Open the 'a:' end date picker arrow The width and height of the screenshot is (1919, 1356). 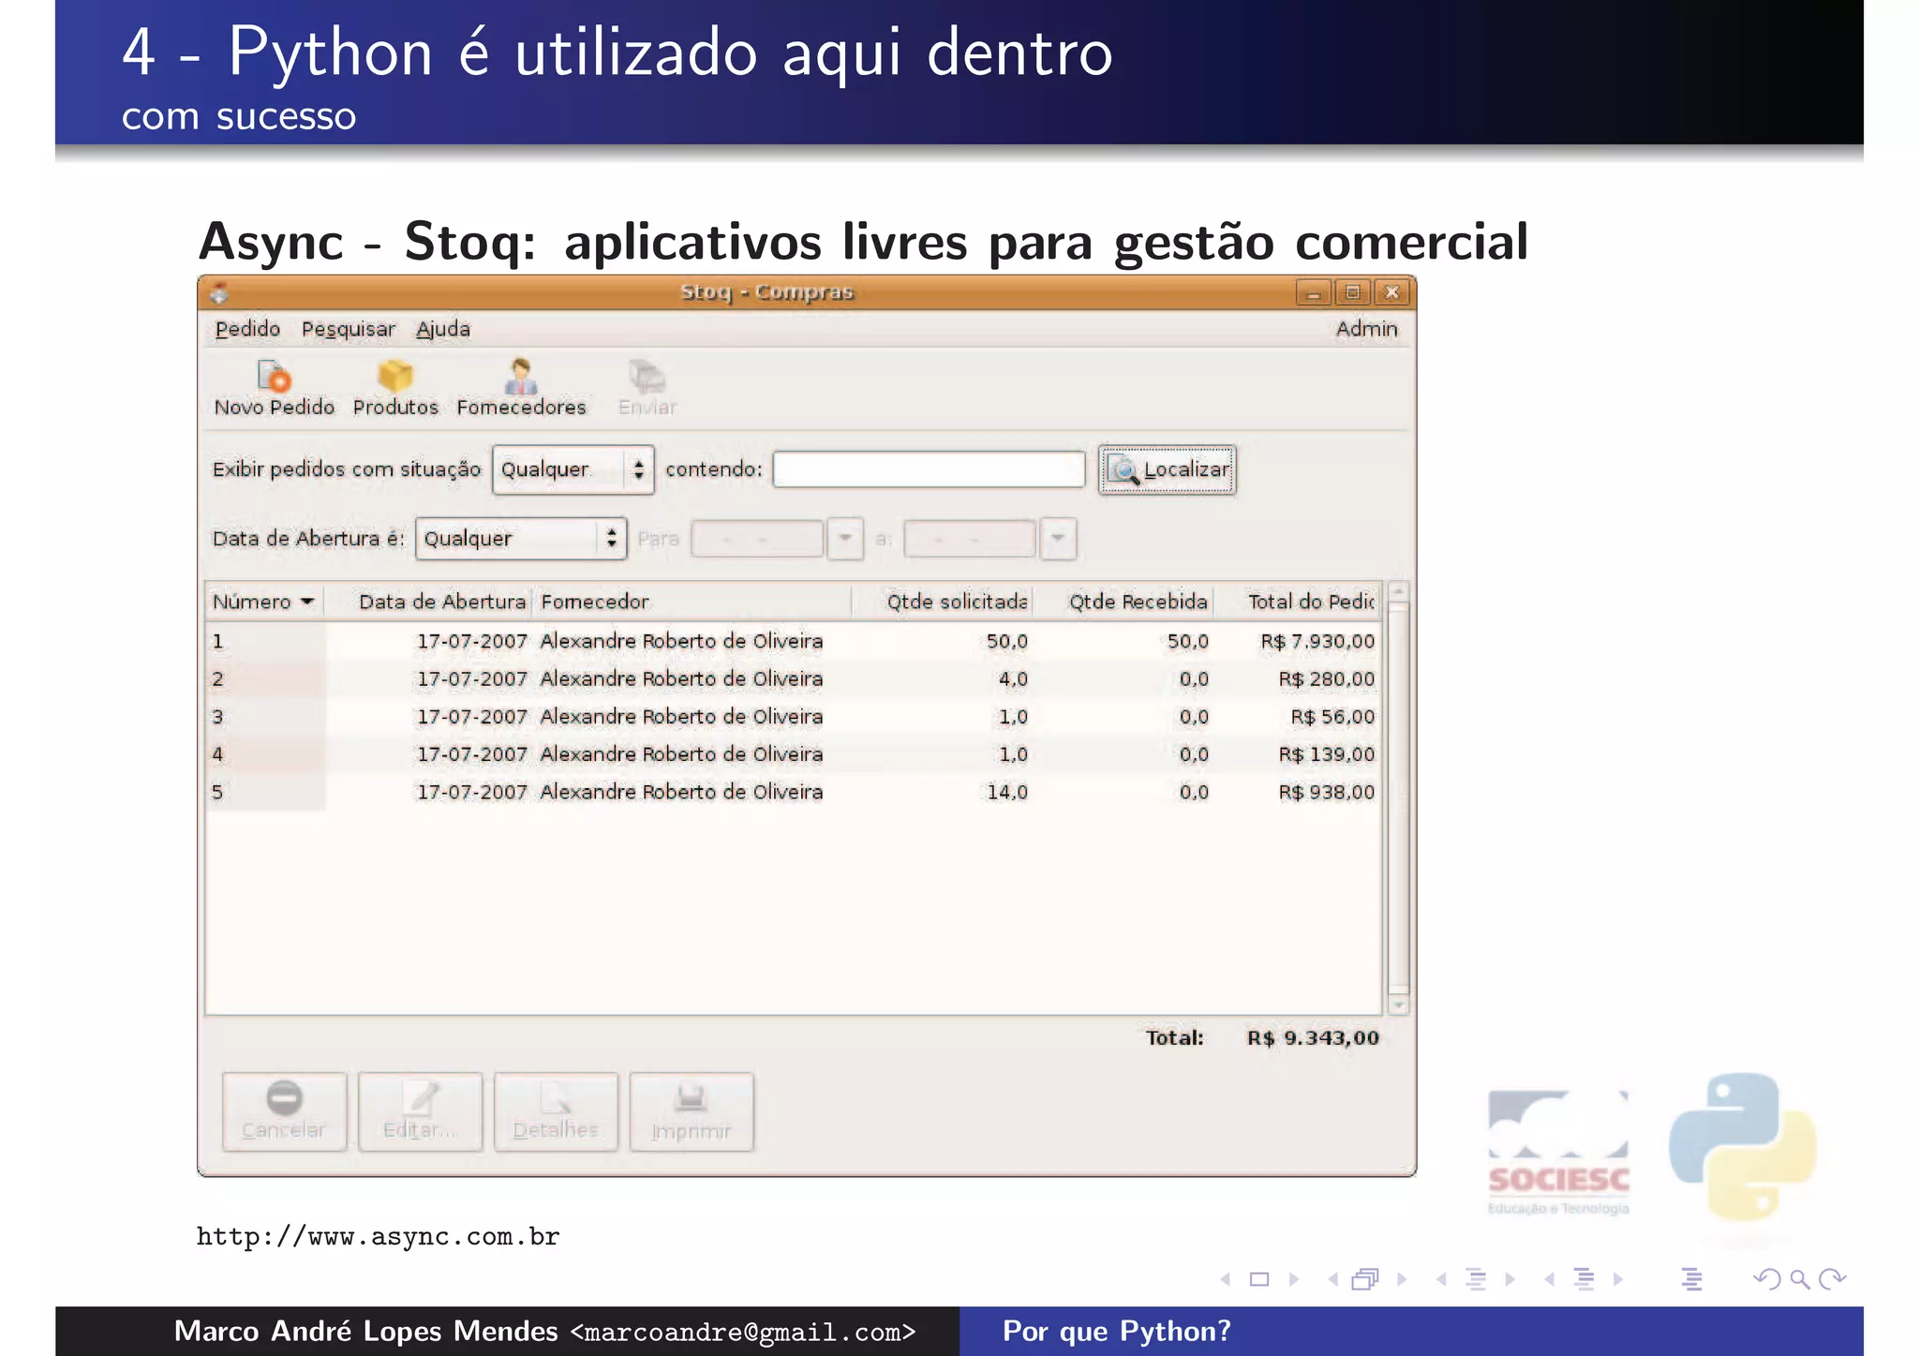[x=1058, y=539]
